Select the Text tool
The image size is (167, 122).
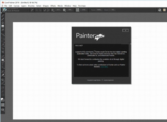click(x=3, y=64)
